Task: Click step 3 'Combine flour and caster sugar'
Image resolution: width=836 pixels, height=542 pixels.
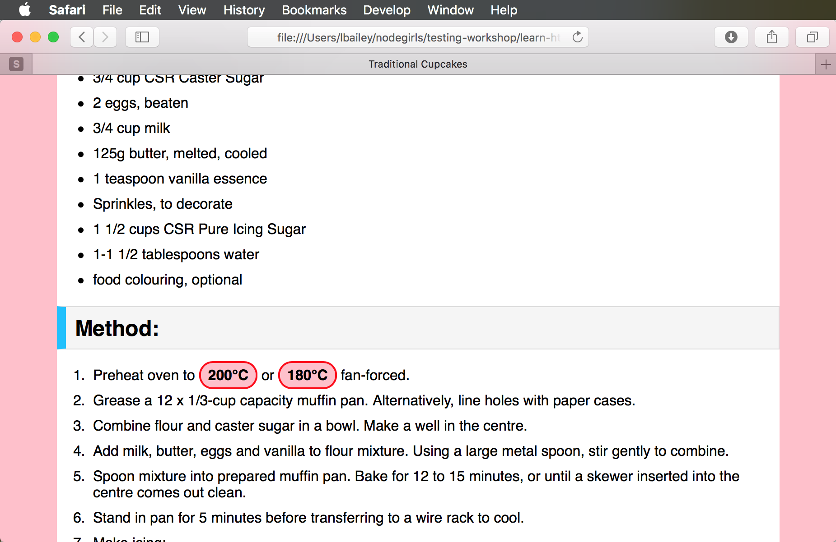Action: tap(310, 426)
